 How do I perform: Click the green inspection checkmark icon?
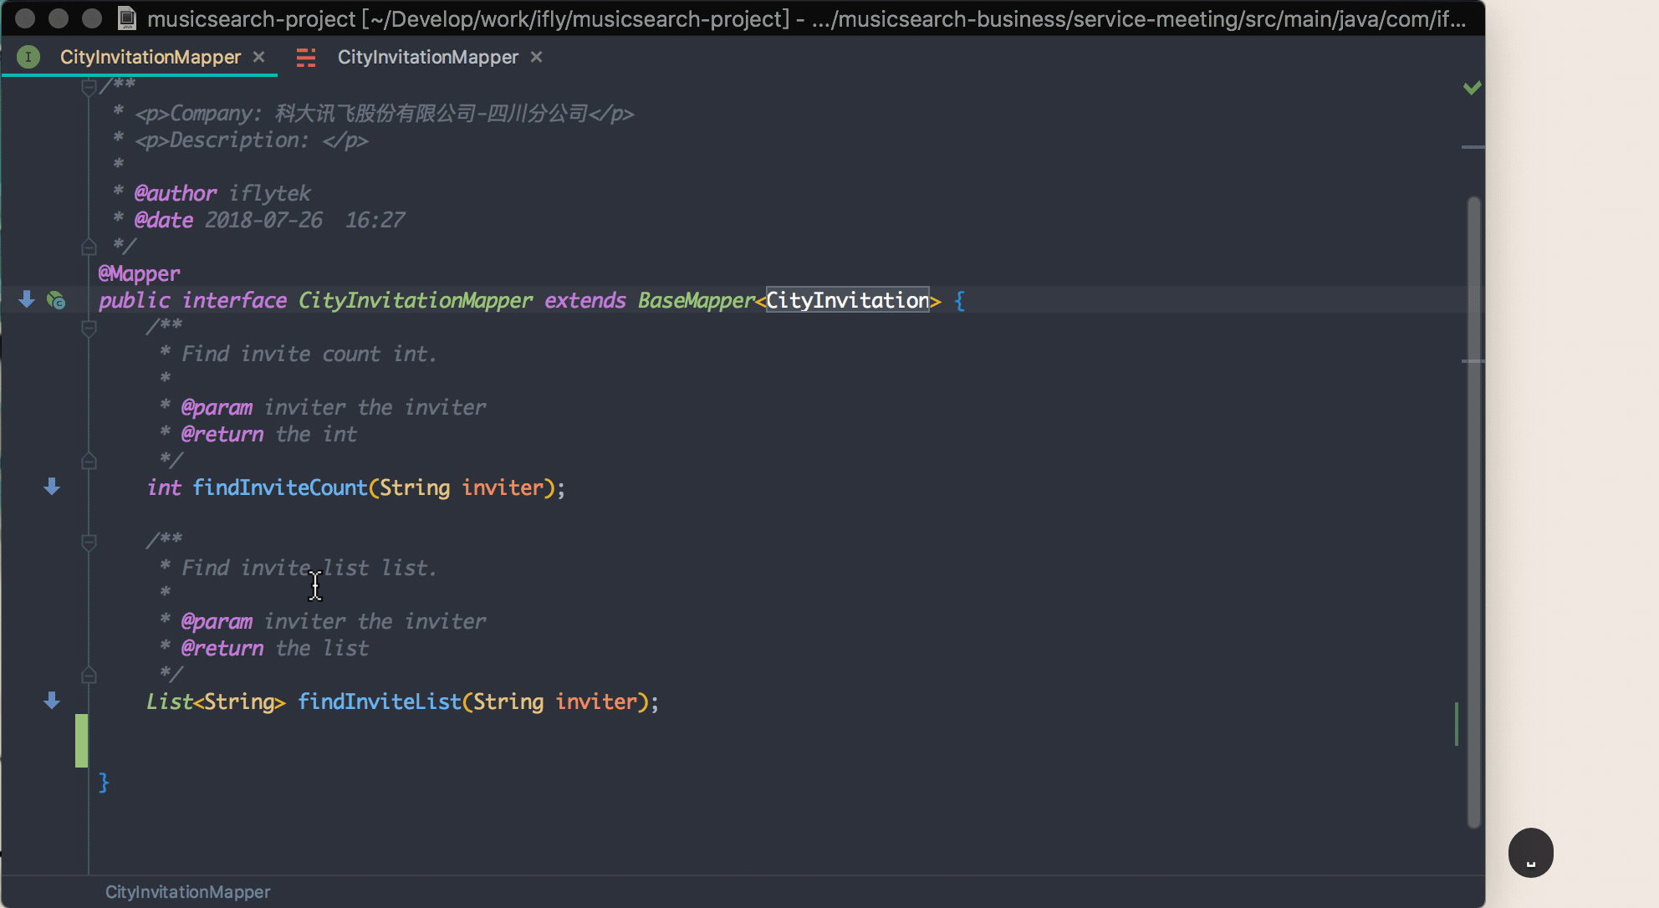point(1472,88)
